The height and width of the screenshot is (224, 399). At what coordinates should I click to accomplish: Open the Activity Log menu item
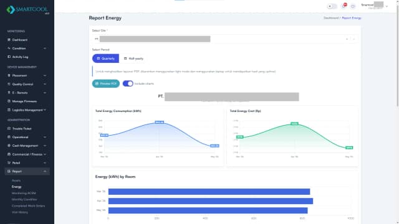[27, 57]
